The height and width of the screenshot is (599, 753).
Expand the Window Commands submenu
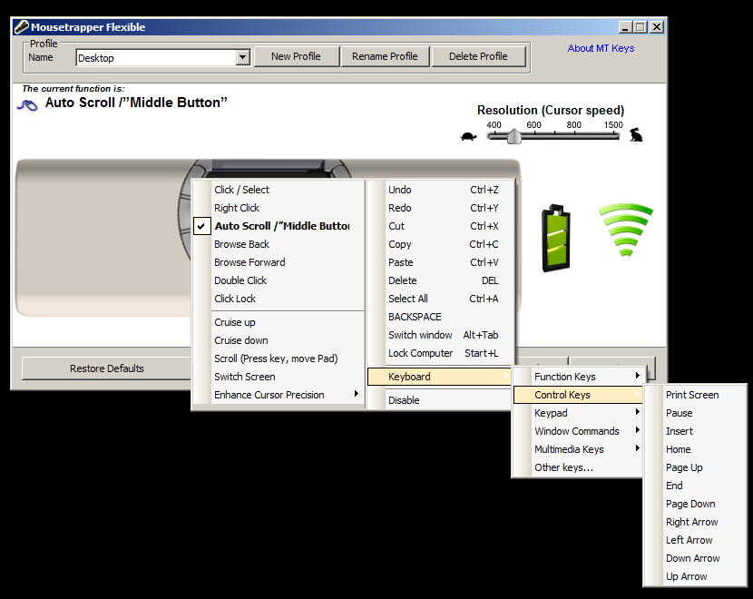578,431
